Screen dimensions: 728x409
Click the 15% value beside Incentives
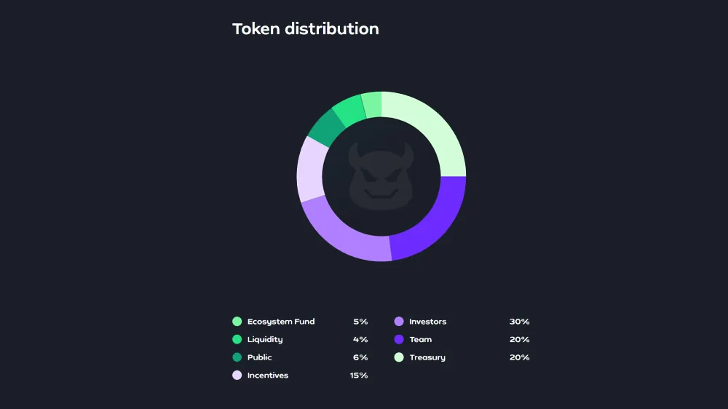pyautogui.click(x=358, y=376)
